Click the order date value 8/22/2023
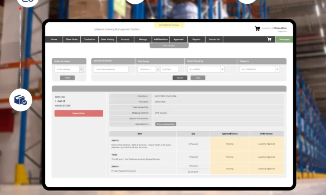 [x=165, y=96]
